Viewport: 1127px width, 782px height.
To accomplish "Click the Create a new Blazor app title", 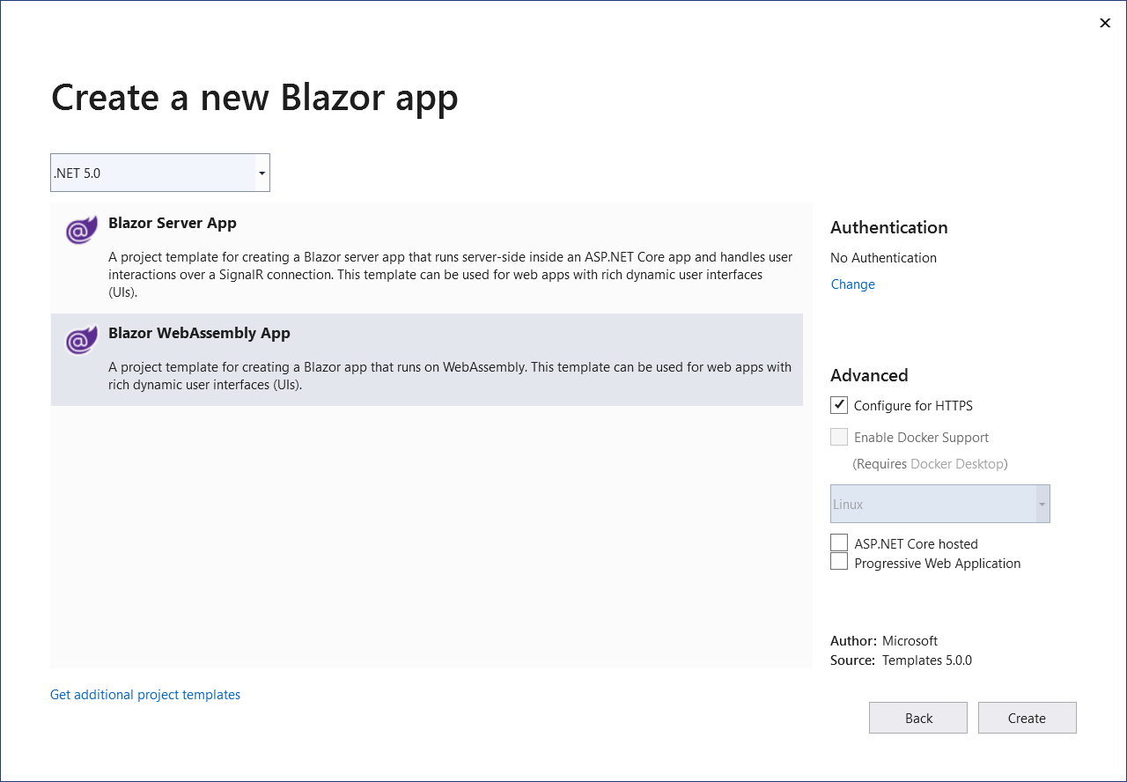I will point(254,98).
